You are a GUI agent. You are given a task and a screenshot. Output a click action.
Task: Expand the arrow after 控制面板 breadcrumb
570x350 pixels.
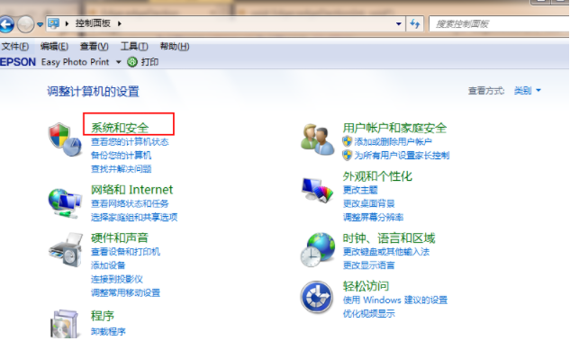pyautogui.click(x=119, y=23)
